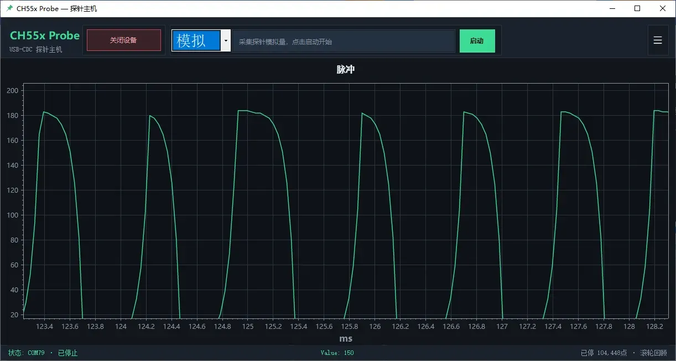Click the 125 x-axis tick label

pos(248,327)
